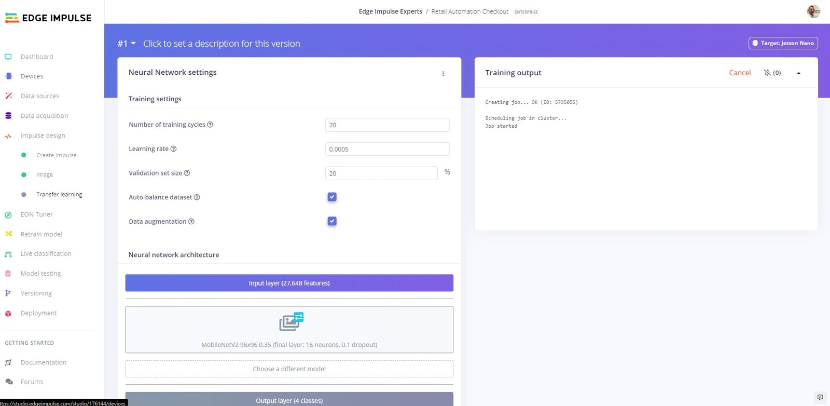Open Data sources section

(x=39, y=96)
